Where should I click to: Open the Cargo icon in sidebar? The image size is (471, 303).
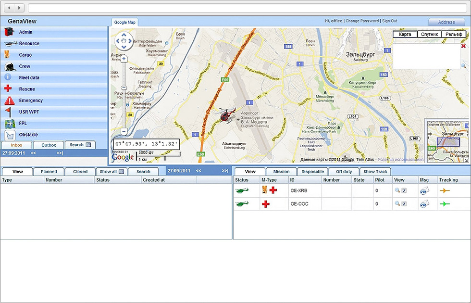click(7, 55)
